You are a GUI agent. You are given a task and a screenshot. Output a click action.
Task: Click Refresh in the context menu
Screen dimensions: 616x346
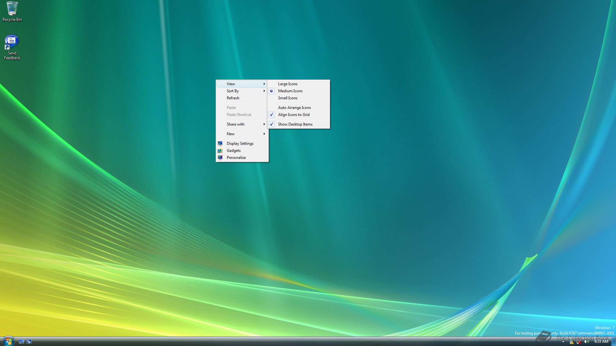pyautogui.click(x=242, y=98)
